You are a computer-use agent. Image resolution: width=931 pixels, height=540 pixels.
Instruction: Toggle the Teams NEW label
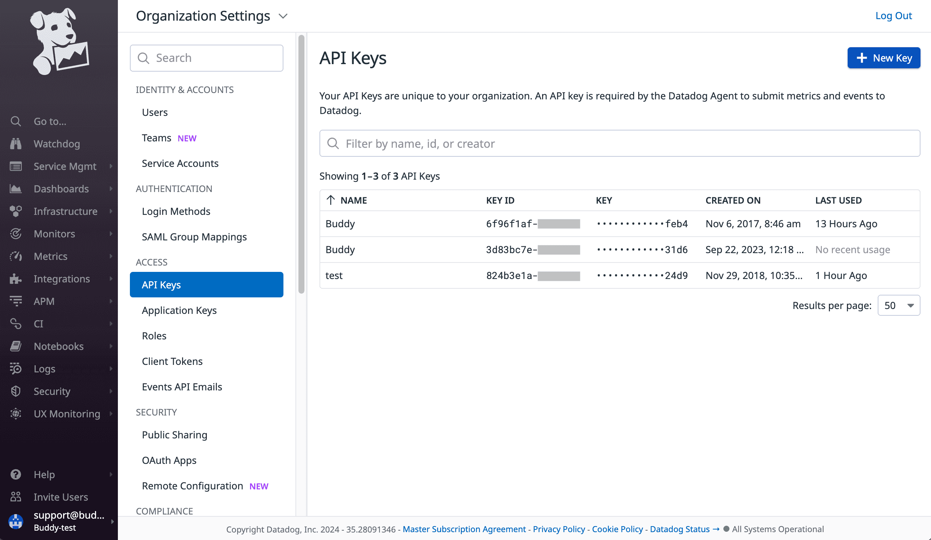tap(188, 138)
